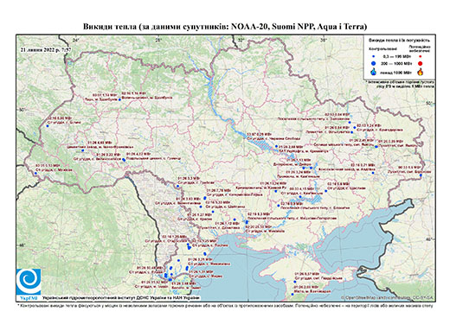Click the blue flame legend icon
450x318 pixels.
374,72
